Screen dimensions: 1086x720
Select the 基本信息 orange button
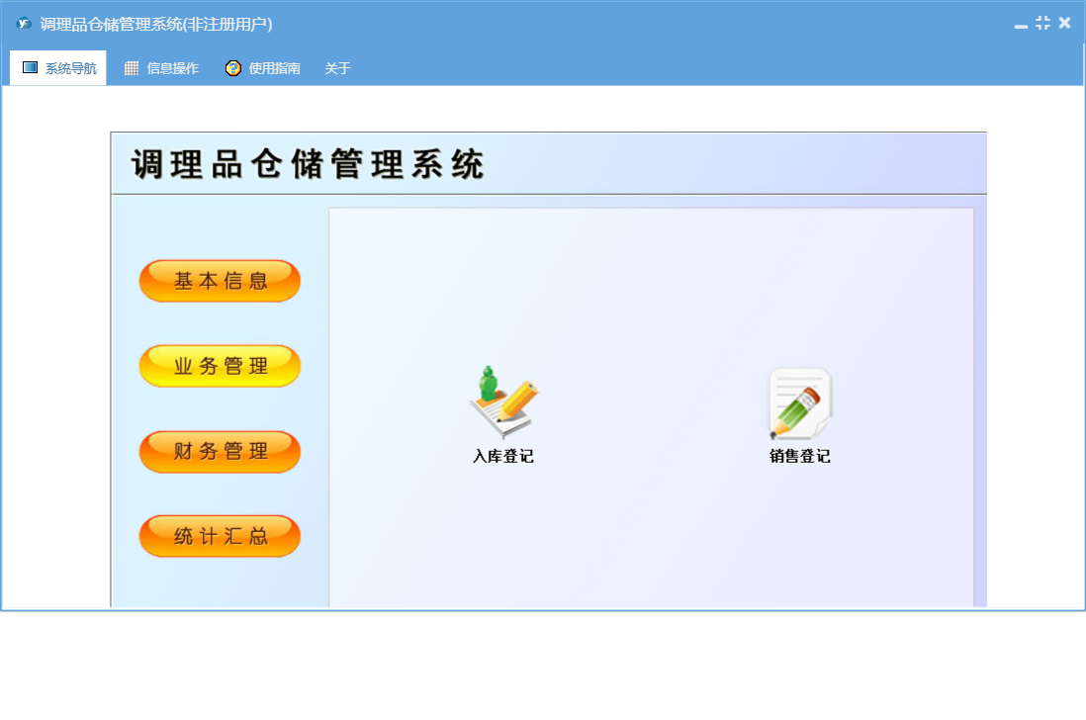[x=220, y=281]
